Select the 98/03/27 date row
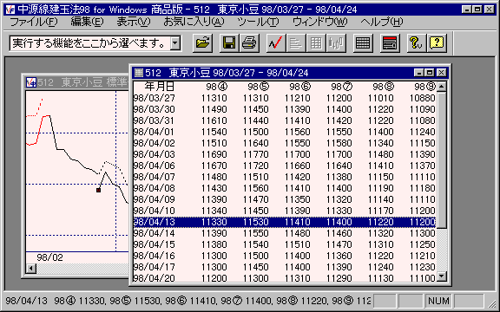Viewport: 500px width, 312px height. [x=285, y=98]
